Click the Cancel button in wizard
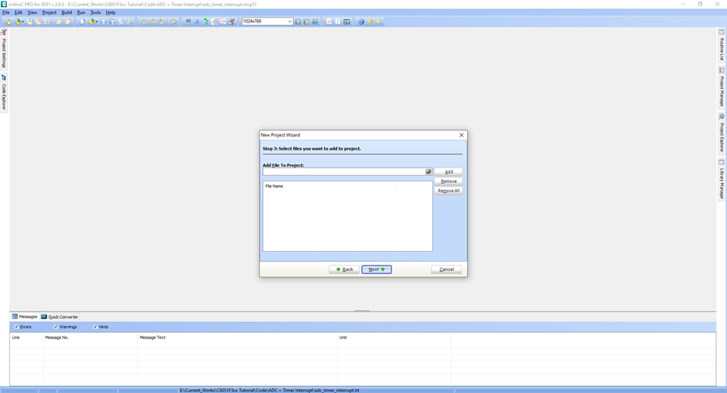Screen dimensions: 727x393 (446, 269)
